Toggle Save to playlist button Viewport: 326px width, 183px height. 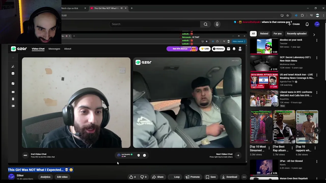211,177
